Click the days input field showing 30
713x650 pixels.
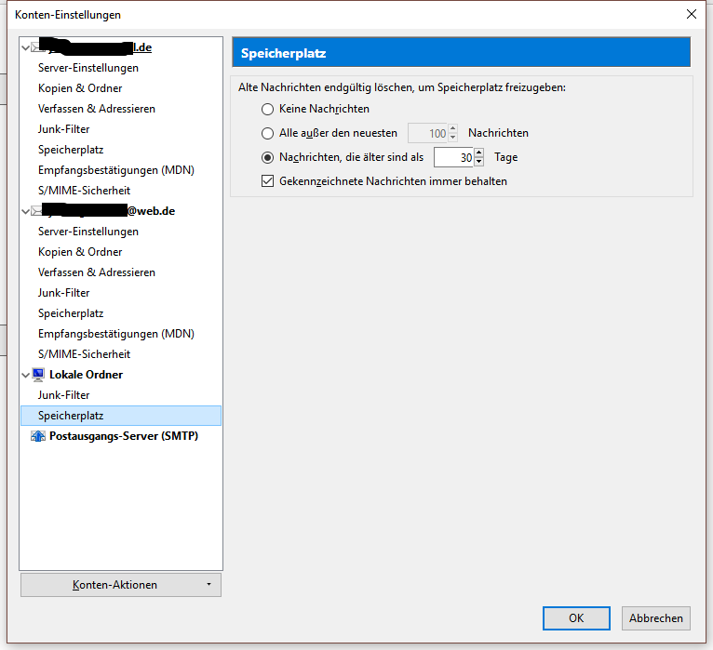pyautogui.click(x=454, y=158)
